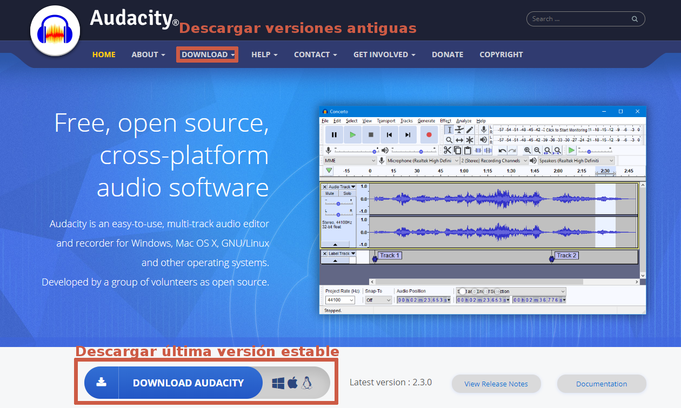Click the COPYRIGHT nav link
The width and height of the screenshot is (681, 408).
[501, 55]
